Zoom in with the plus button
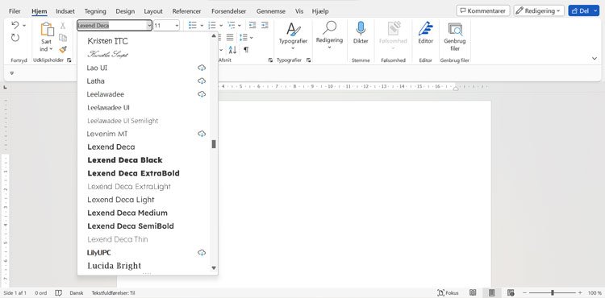This screenshot has height=298, width=605. 580,293
